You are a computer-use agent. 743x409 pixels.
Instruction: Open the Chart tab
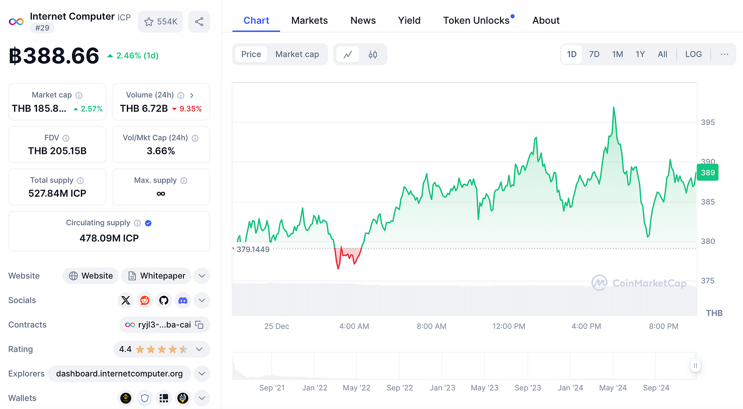pos(256,20)
